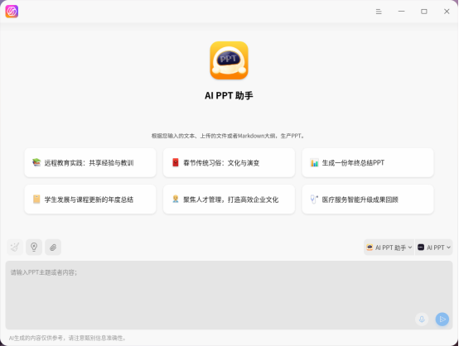Open the hamburger menu in title bar
This screenshot has height=346, width=459.
click(x=379, y=12)
